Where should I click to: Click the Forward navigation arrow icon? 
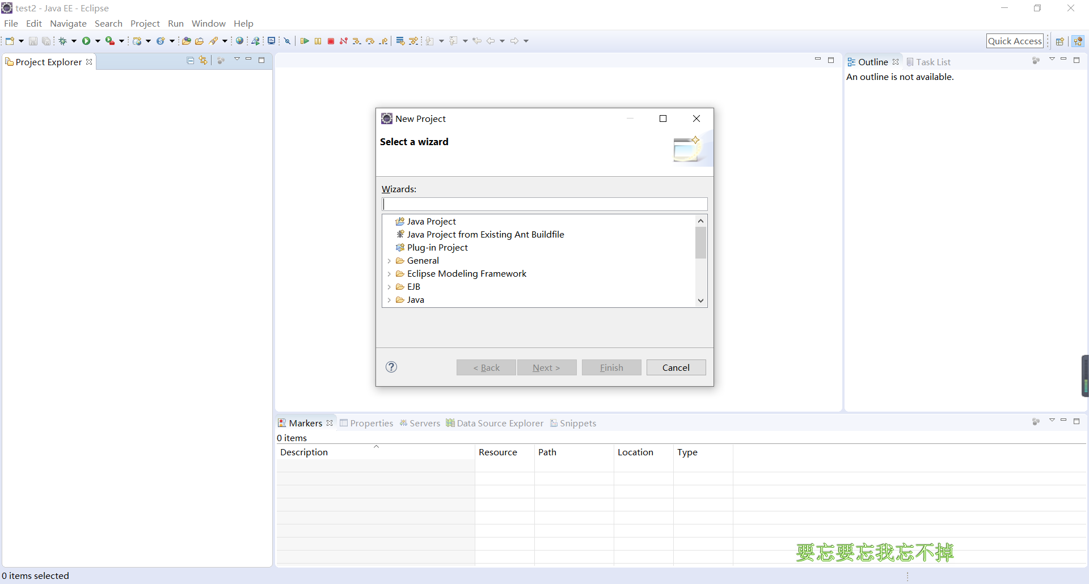pos(514,41)
